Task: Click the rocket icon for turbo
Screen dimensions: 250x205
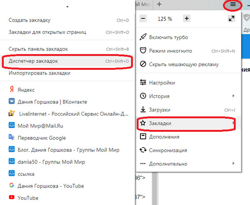Action: coord(143,37)
